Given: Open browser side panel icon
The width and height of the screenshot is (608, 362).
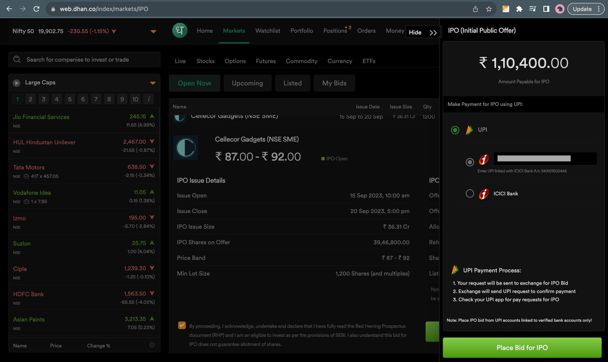Looking at the screenshot, I should (546, 9).
